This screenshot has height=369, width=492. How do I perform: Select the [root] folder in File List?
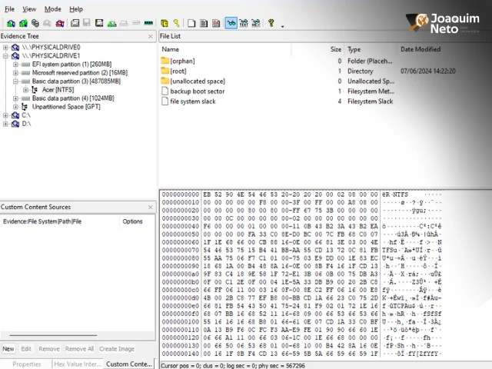pos(178,71)
